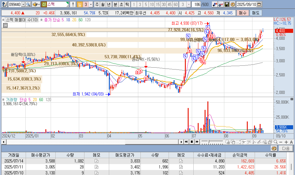
Task: Click the chart scrollbar left arrow
Action: tap(3, 142)
